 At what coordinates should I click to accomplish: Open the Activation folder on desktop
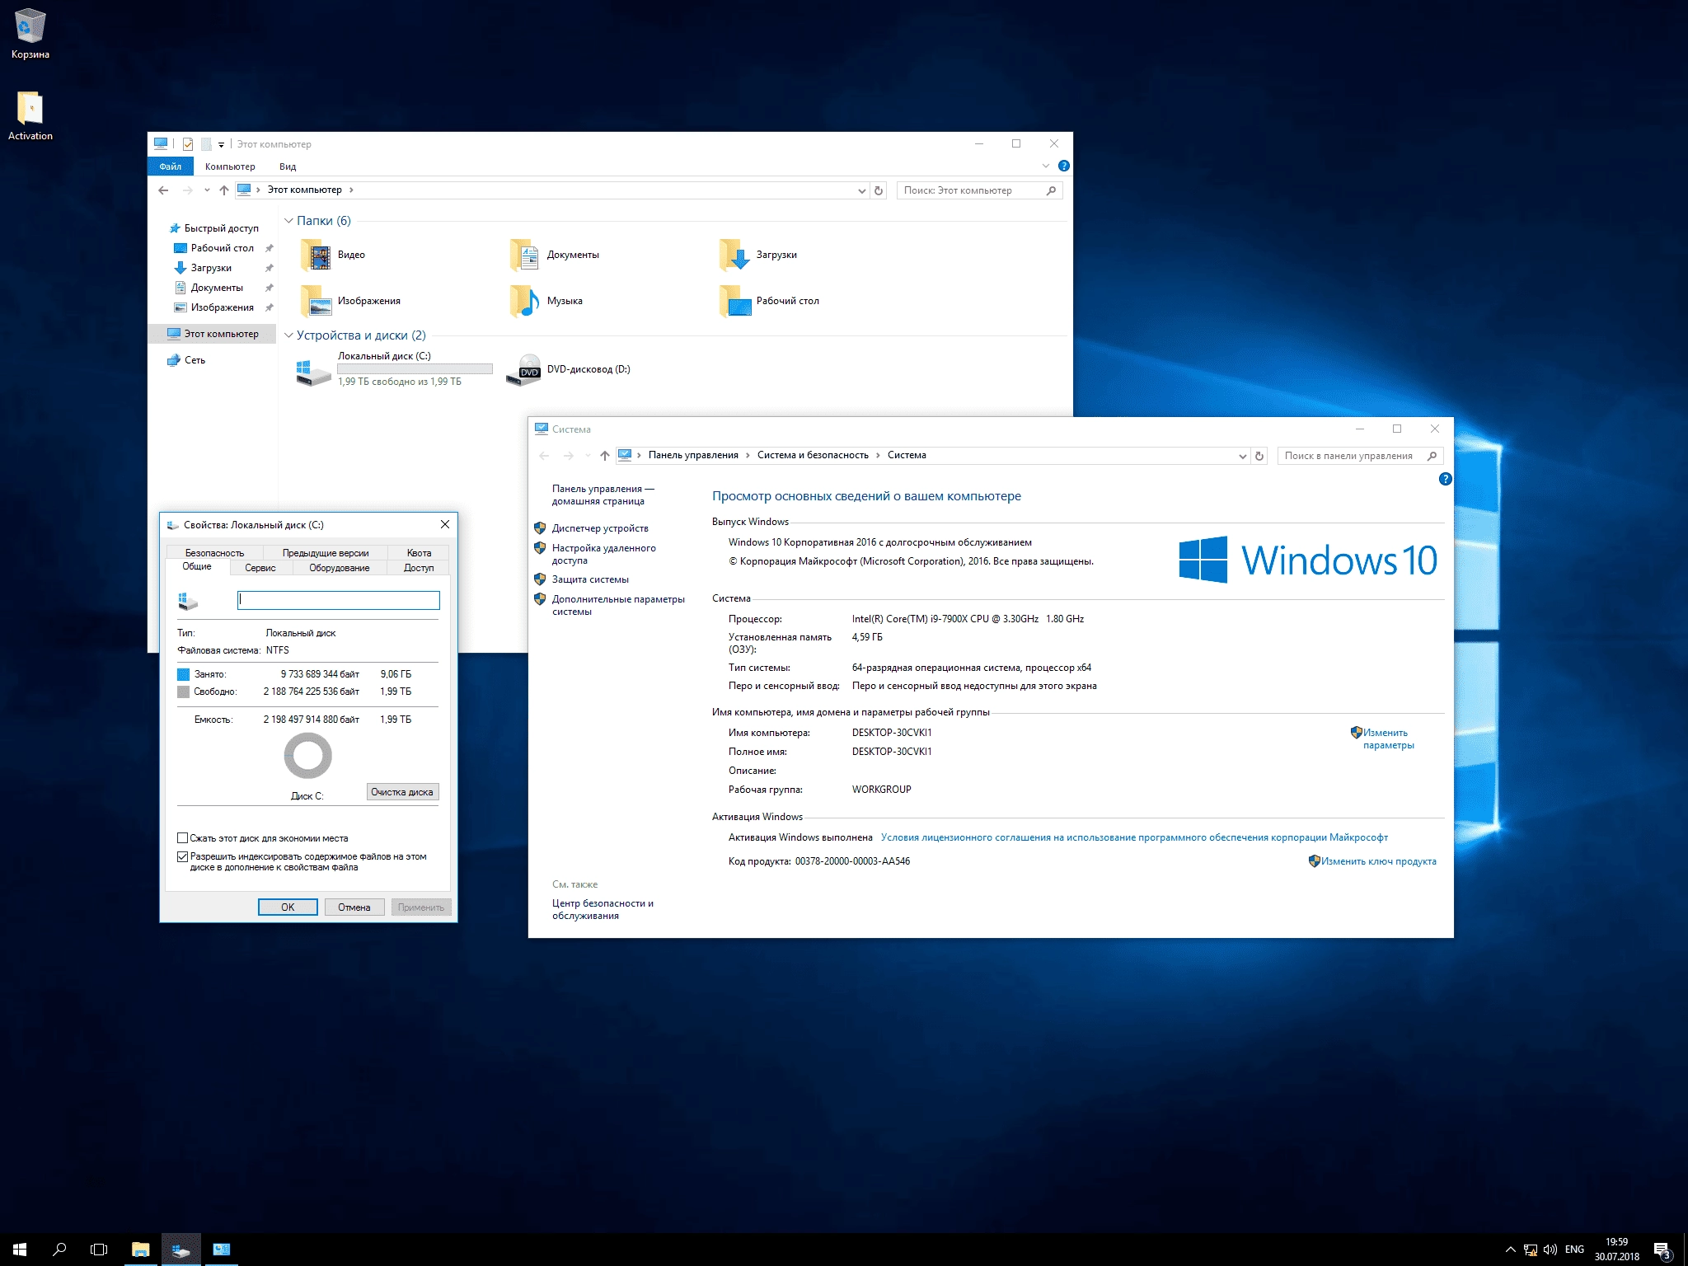(x=30, y=115)
